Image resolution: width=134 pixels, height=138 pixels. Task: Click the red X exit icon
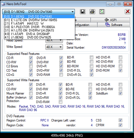pos(128,12)
